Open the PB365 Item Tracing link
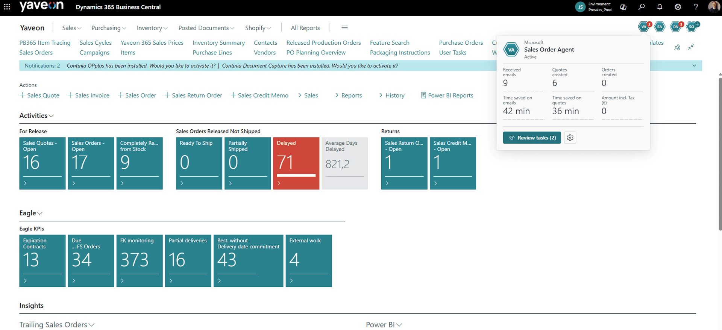 (45, 43)
